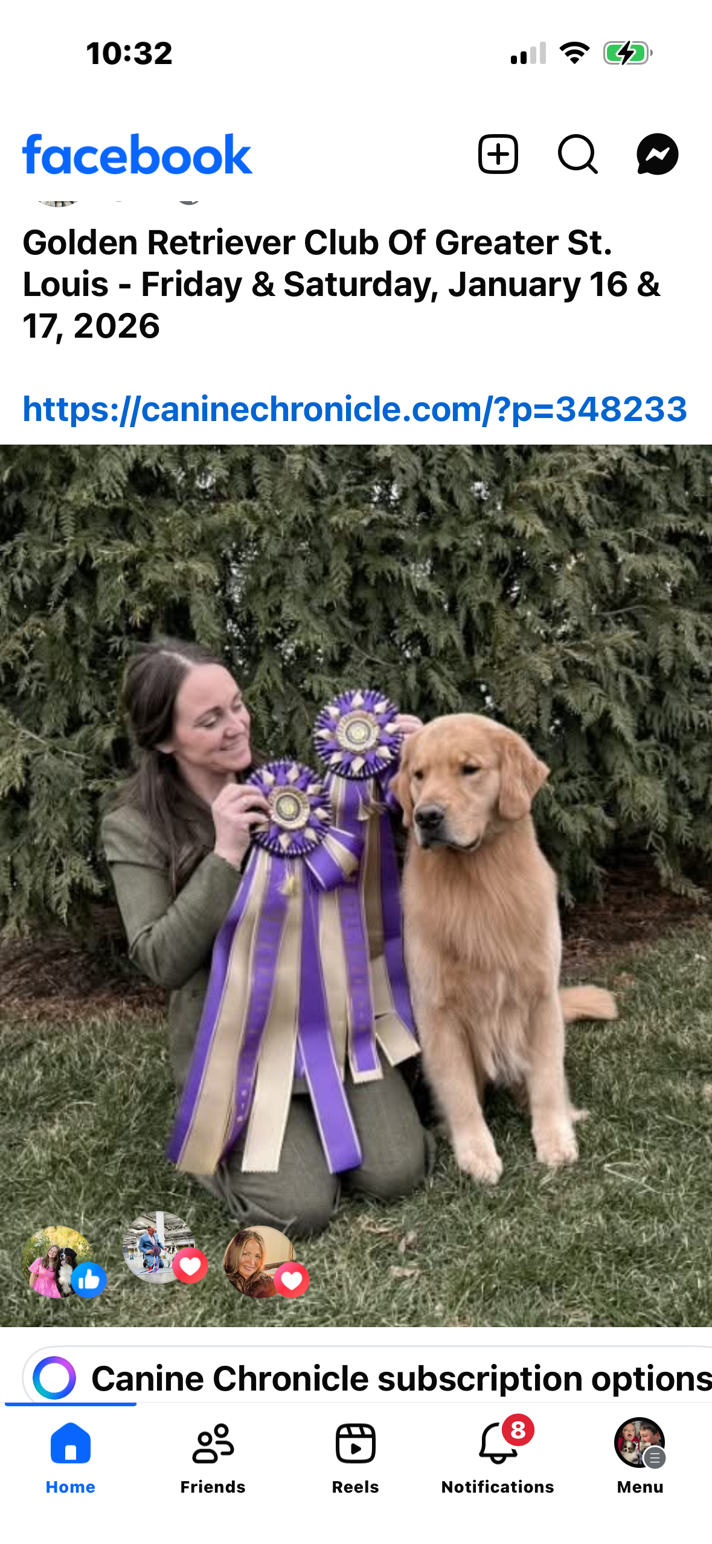Open the Menu profile tab
712x1544 pixels.
(x=640, y=1458)
